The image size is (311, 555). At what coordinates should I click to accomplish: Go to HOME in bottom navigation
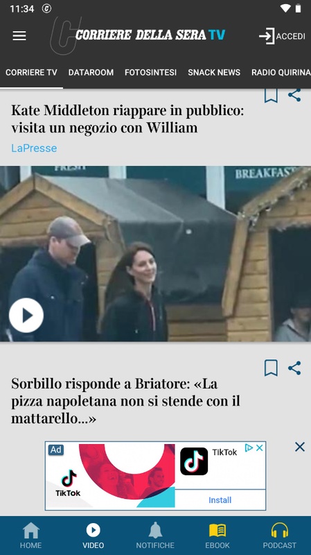click(x=30, y=536)
